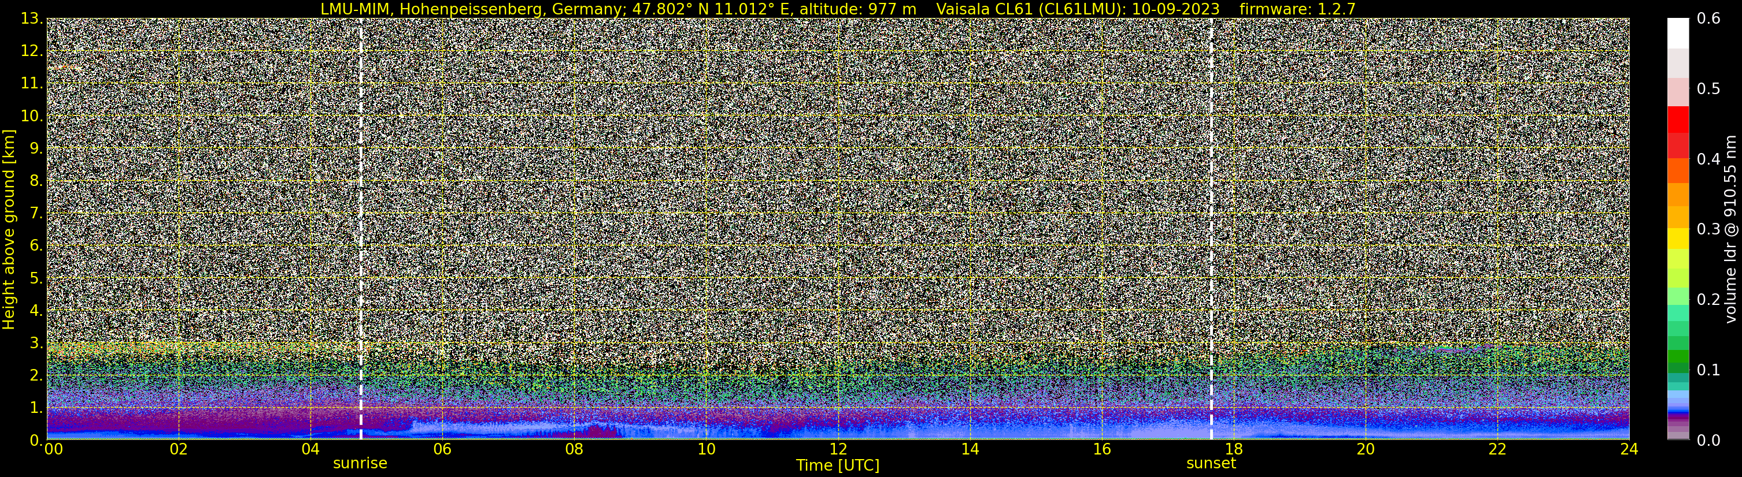The image size is (1742, 477).
Task: Click the '0.1' colorbar tick label
Action: coord(1708,370)
